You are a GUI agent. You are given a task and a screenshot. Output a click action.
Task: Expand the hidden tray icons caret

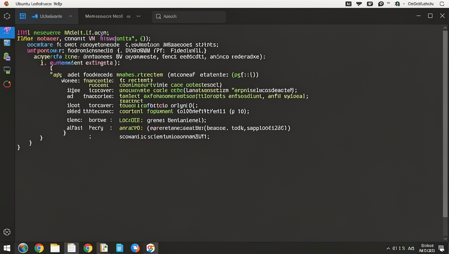[388, 248]
